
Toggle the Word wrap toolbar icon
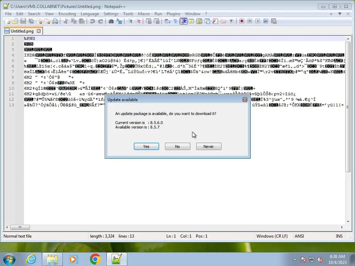pyautogui.click(x=167, y=21)
